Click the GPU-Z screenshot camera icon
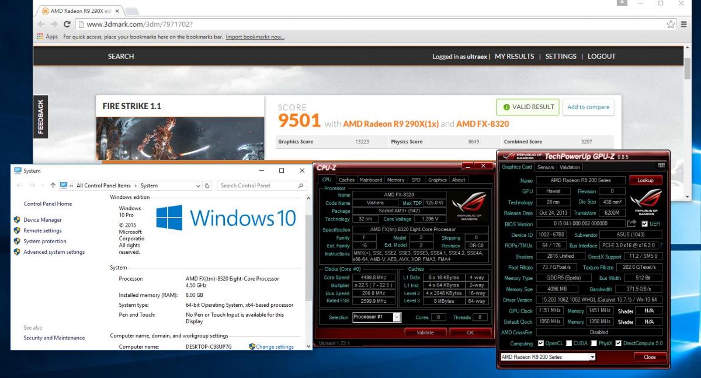The height and width of the screenshot is (378, 701). [x=661, y=166]
